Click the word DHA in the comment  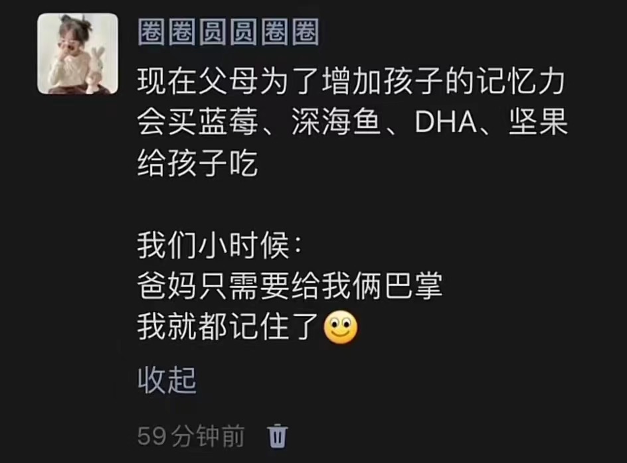pos(446,122)
